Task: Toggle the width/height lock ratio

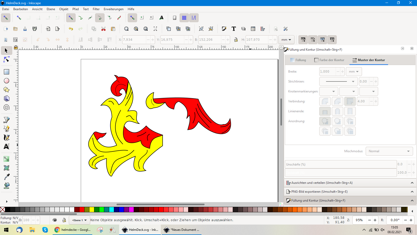Action: point(236,40)
